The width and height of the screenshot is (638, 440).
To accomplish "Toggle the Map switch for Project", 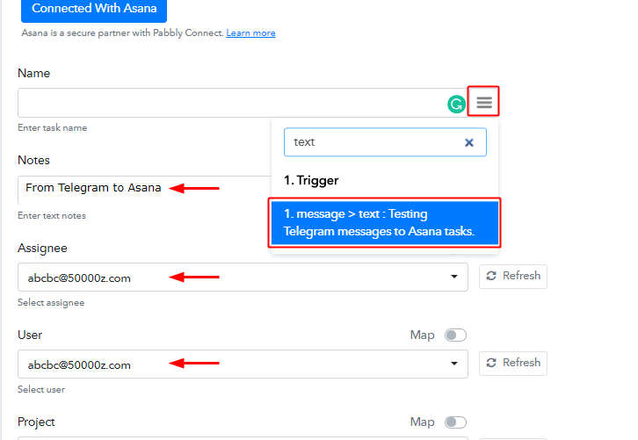I will [455, 422].
